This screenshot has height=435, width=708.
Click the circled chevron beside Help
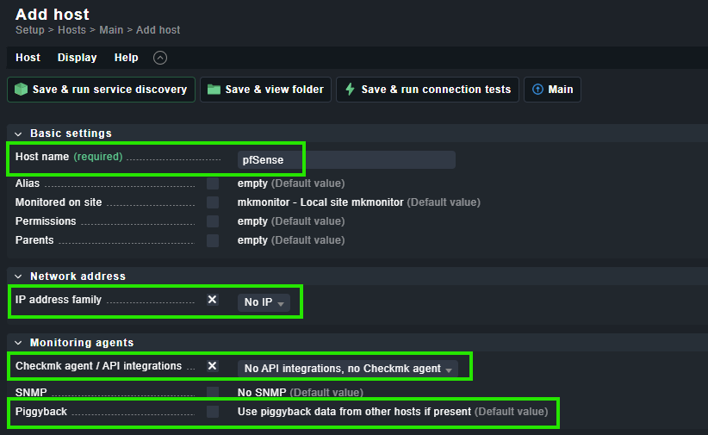(159, 58)
